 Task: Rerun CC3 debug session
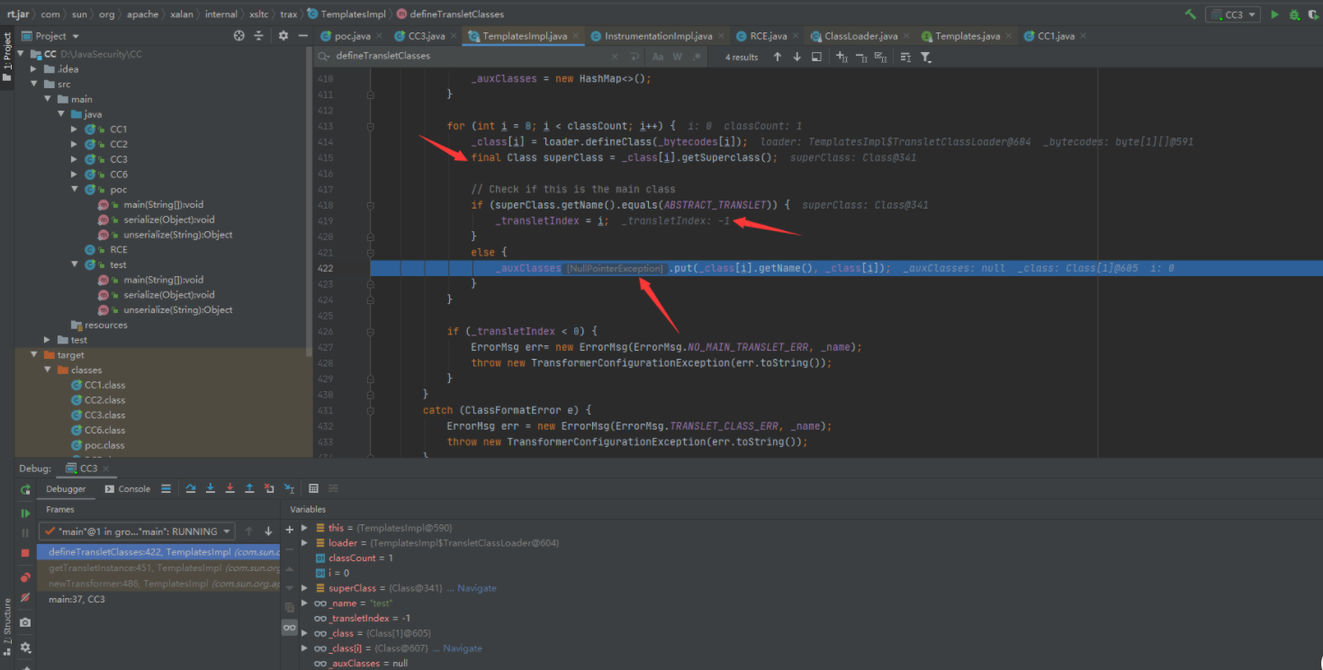(25, 489)
